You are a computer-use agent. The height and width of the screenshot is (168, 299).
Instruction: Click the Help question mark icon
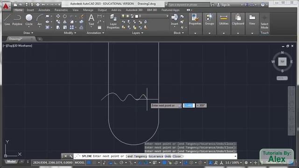pos(263,5)
